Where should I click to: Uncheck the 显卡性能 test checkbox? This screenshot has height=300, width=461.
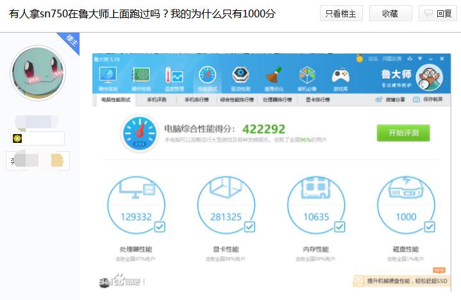(249, 227)
